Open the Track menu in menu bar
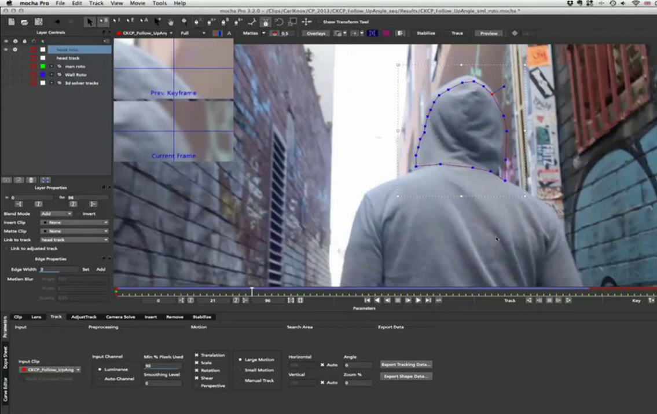The height and width of the screenshot is (414, 657). (96, 3)
